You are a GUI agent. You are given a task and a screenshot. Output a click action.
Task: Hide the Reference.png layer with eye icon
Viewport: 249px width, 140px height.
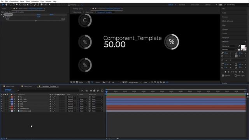2,111
